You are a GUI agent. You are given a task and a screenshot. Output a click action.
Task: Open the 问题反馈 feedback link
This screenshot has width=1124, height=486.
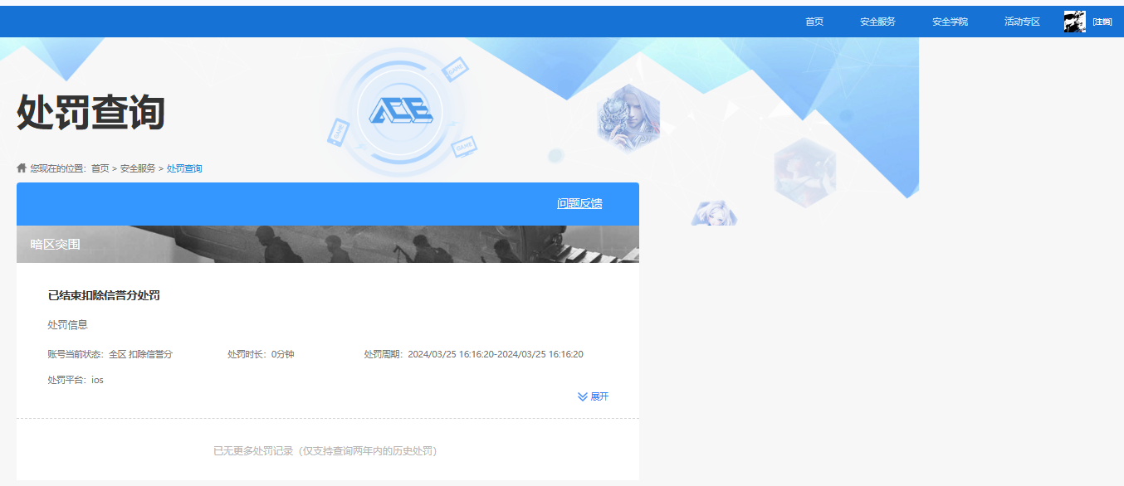click(579, 203)
